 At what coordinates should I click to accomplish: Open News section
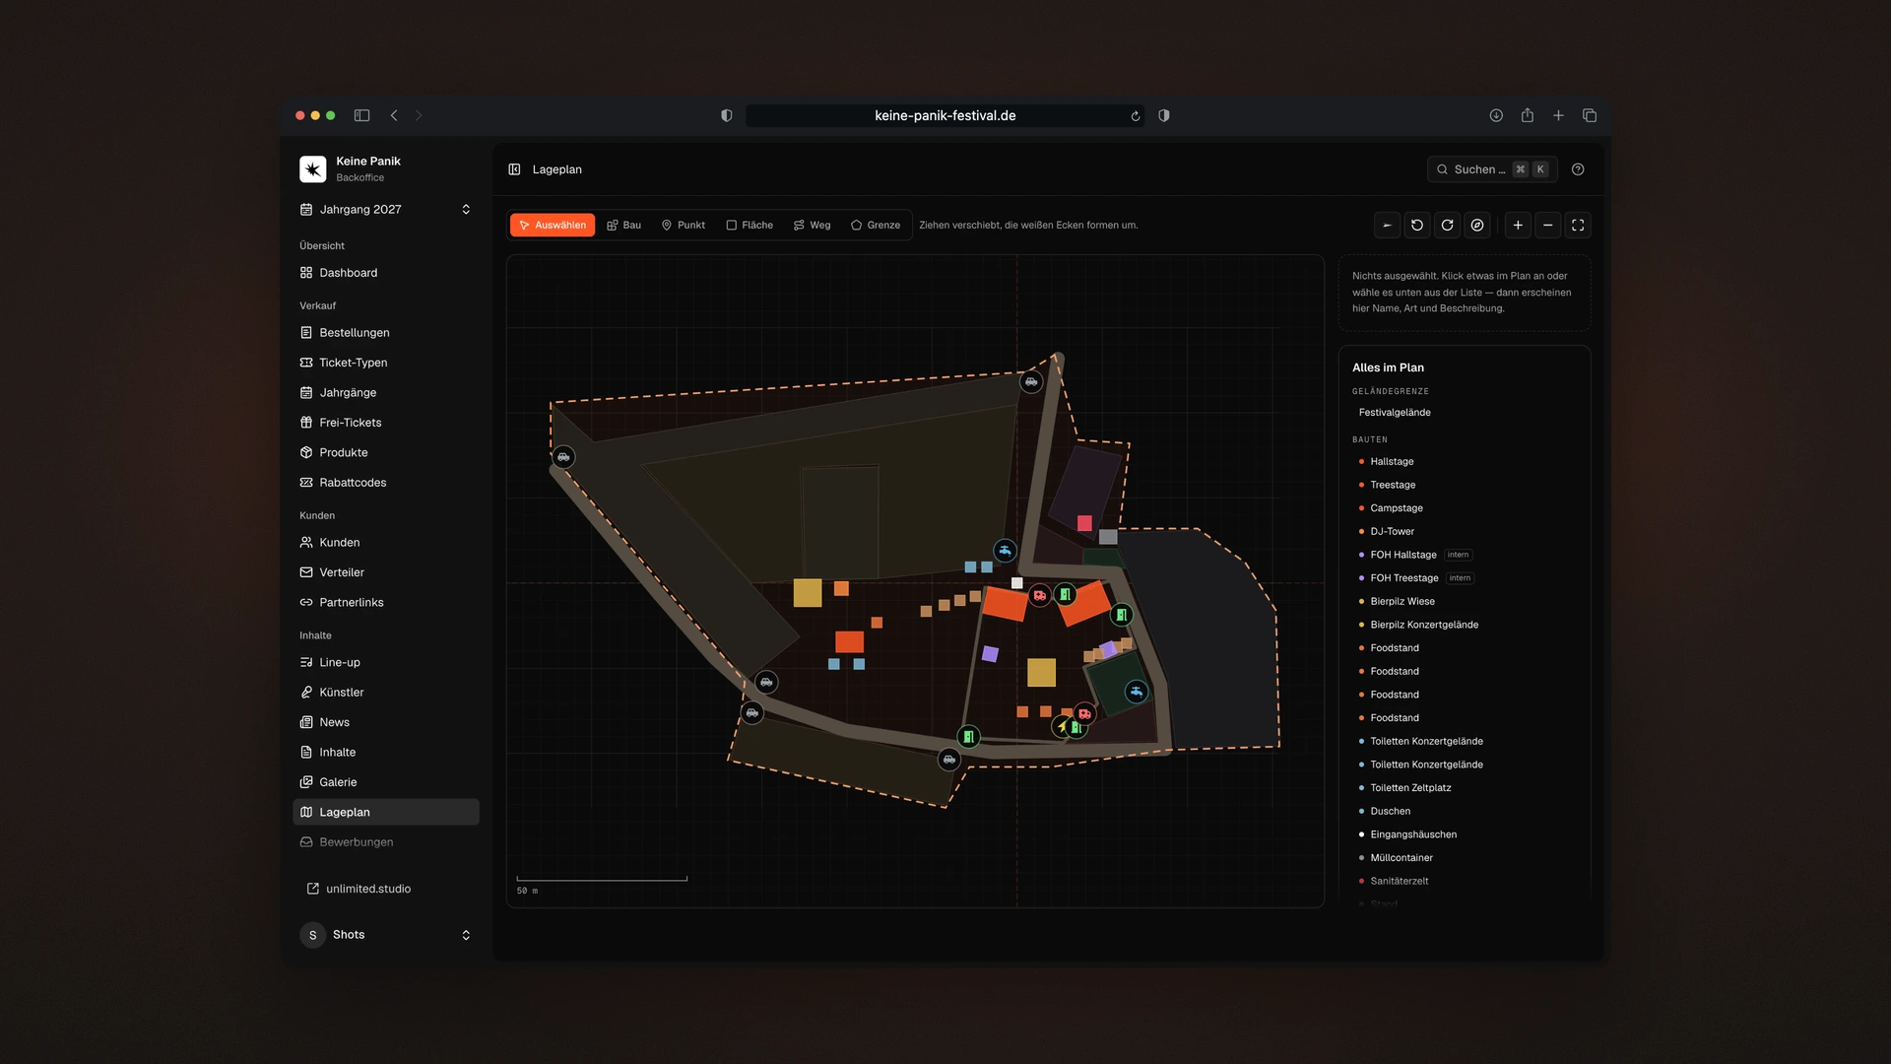pyautogui.click(x=386, y=722)
